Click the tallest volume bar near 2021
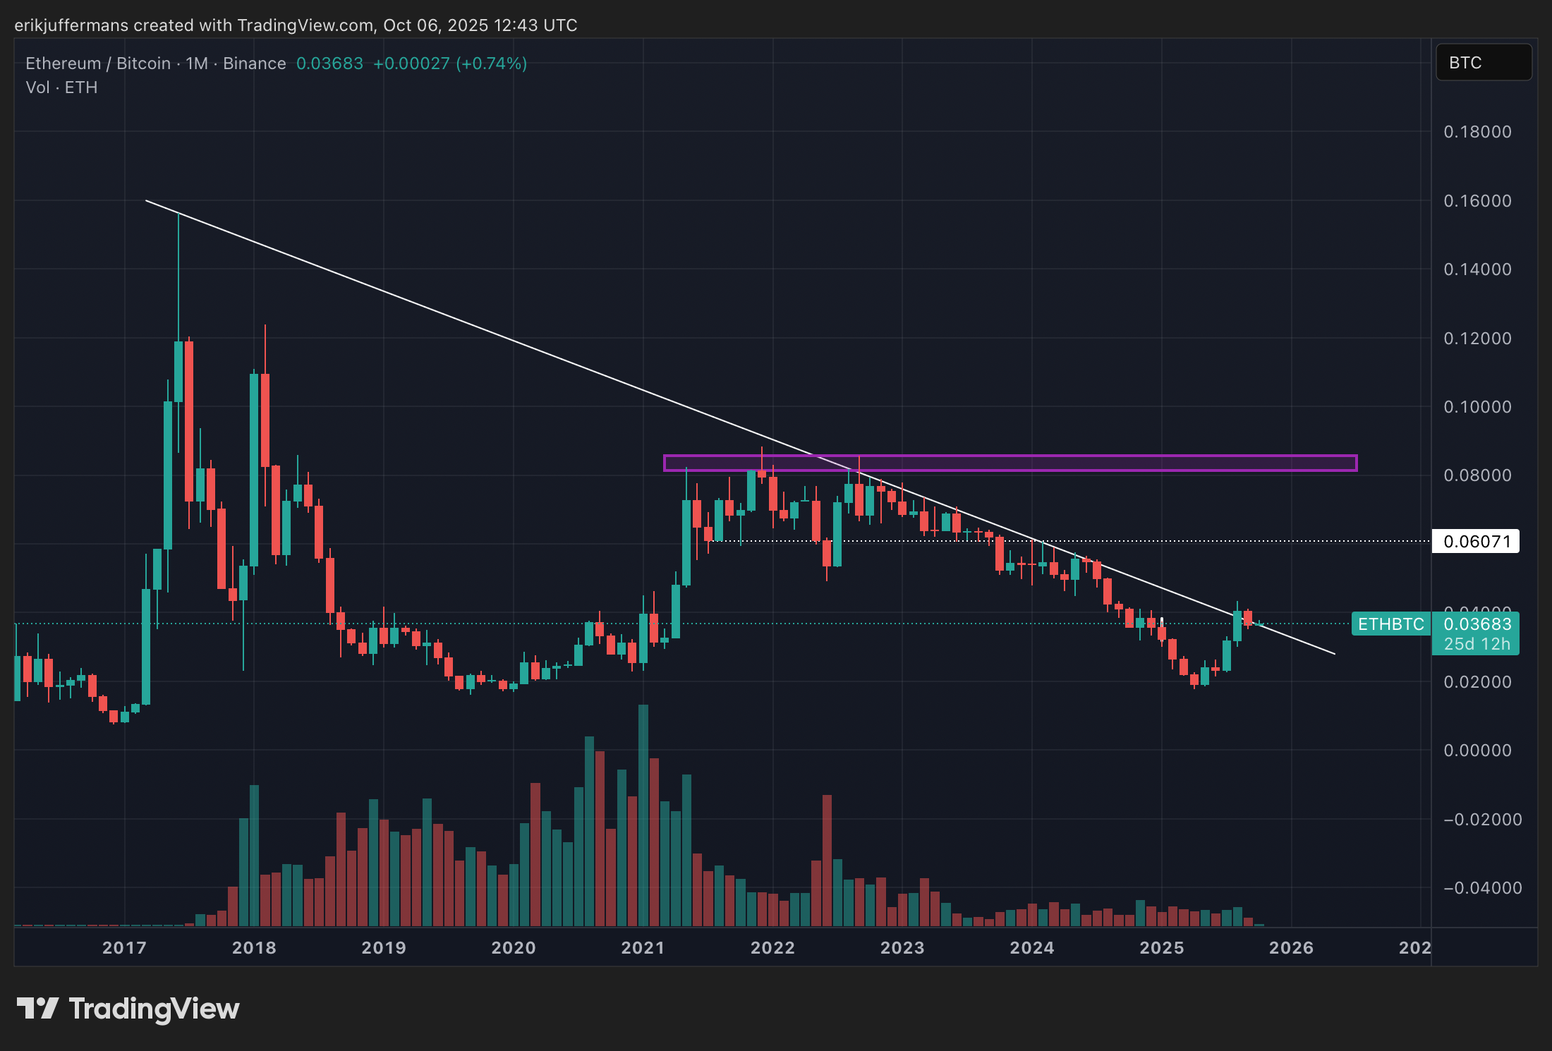This screenshot has width=1552, height=1051. tap(643, 811)
